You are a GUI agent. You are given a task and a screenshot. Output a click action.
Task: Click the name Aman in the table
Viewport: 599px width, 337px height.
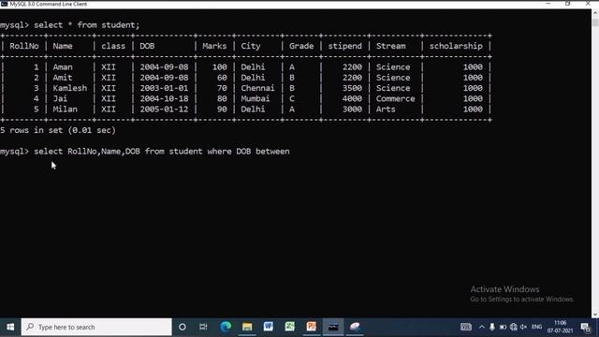63,67
